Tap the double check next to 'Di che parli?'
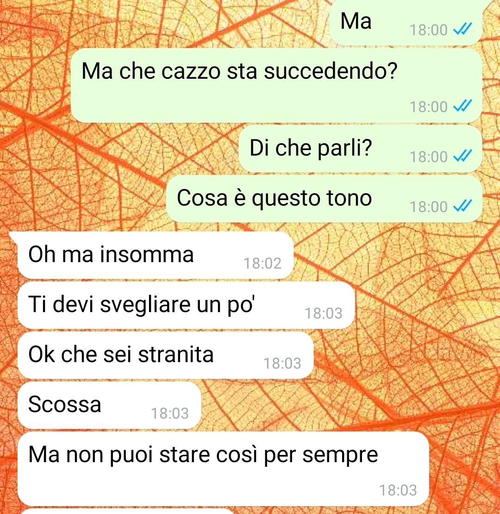 pos(462,156)
